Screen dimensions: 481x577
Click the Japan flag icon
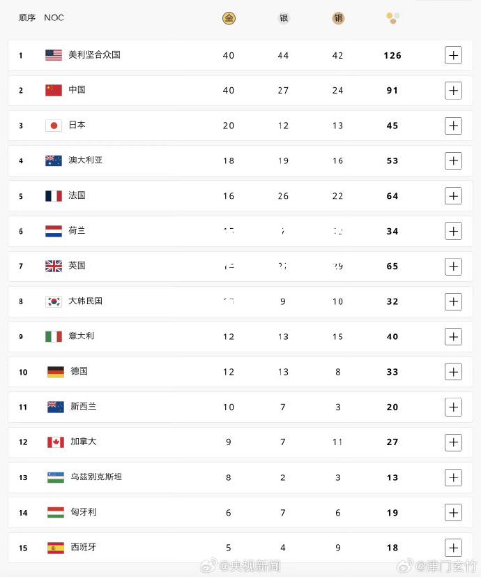click(54, 126)
